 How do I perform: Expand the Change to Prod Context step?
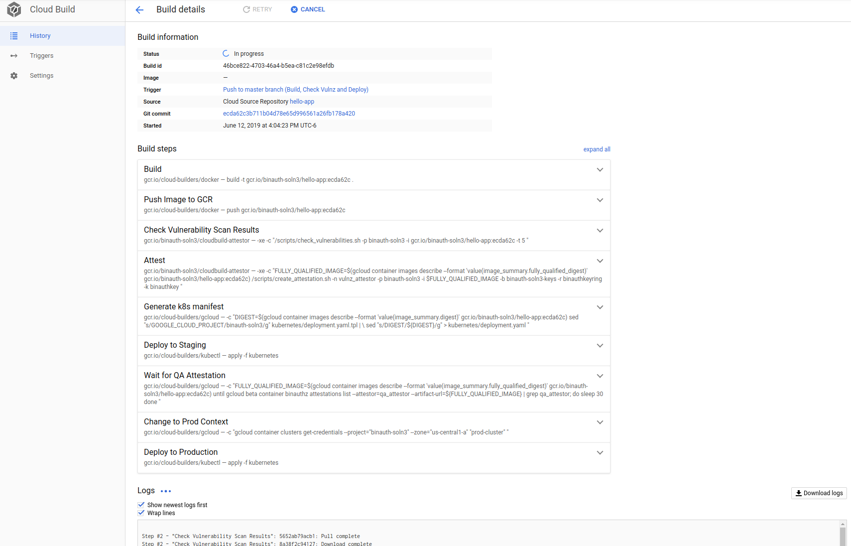pos(600,422)
